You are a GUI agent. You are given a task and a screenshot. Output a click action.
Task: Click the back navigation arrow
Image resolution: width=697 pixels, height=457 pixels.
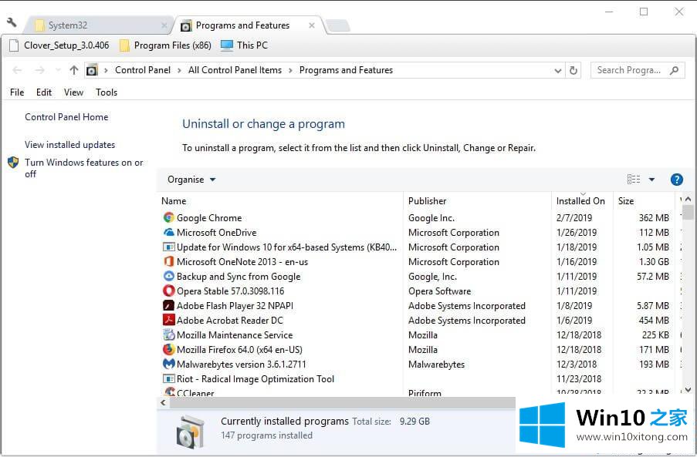17,70
